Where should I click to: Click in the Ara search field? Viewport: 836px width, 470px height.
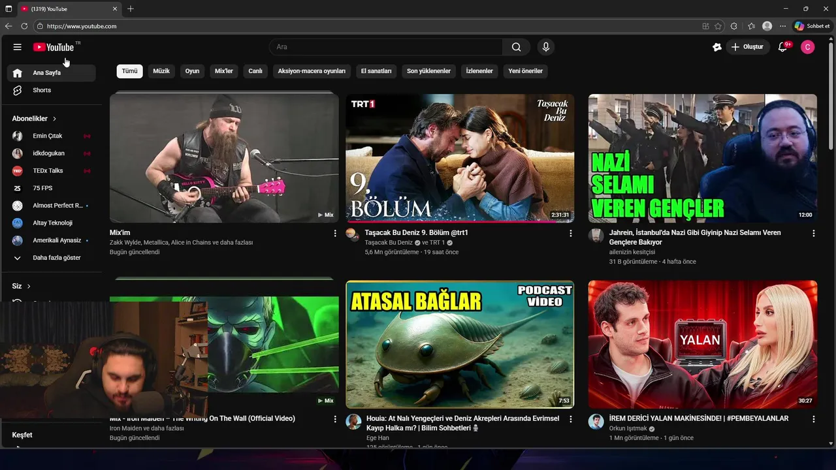tap(386, 47)
